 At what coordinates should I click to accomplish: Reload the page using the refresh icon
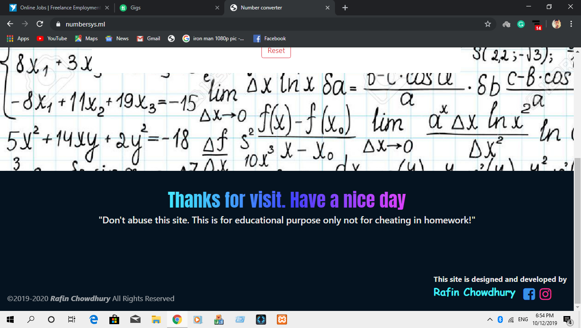point(40,24)
